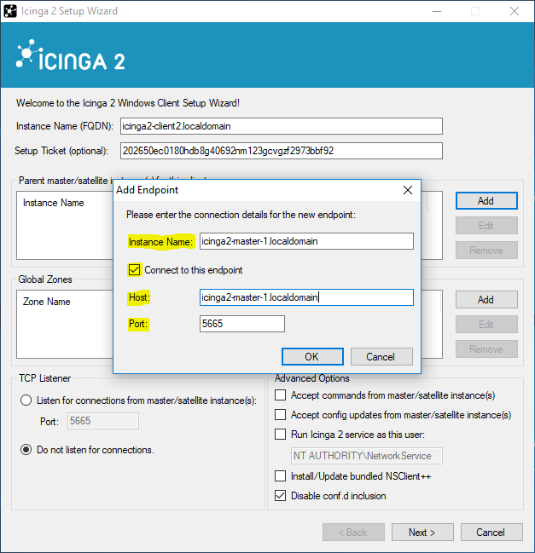Click the Setup Ticket input field

(281, 151)
